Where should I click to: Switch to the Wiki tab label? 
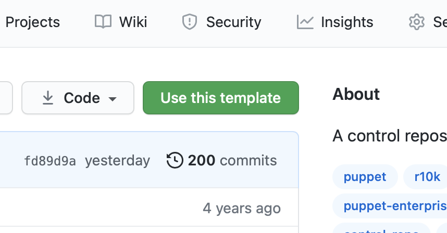pyautogui.click(x=133, y=22)
